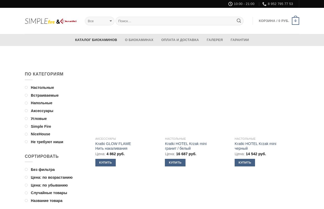Select the 'Напольные' category
This screenshot has width=324, height=209.
[x=42, y=103]
